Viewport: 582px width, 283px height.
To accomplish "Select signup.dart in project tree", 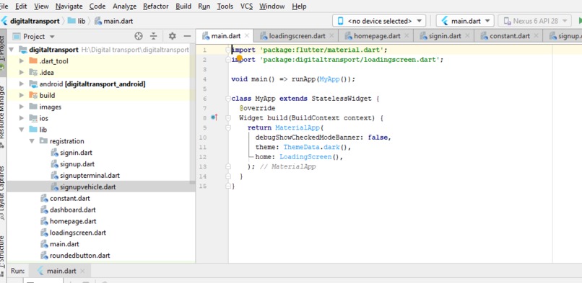I will pos(77,164).
